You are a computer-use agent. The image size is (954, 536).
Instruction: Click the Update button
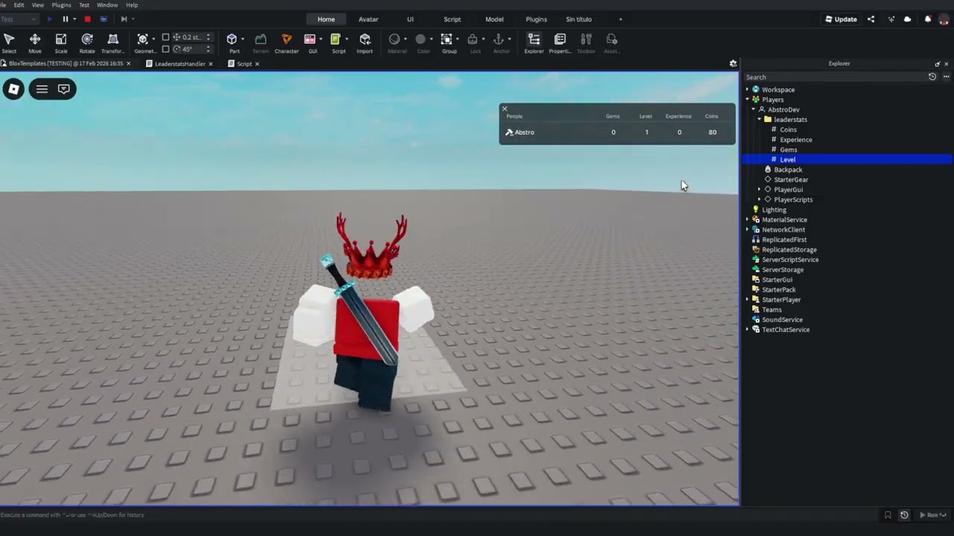[x=841, y=19]
